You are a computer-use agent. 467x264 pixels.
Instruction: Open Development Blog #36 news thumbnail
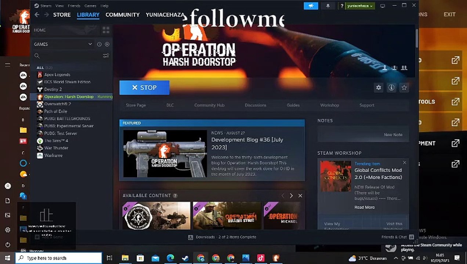(165, 154)
